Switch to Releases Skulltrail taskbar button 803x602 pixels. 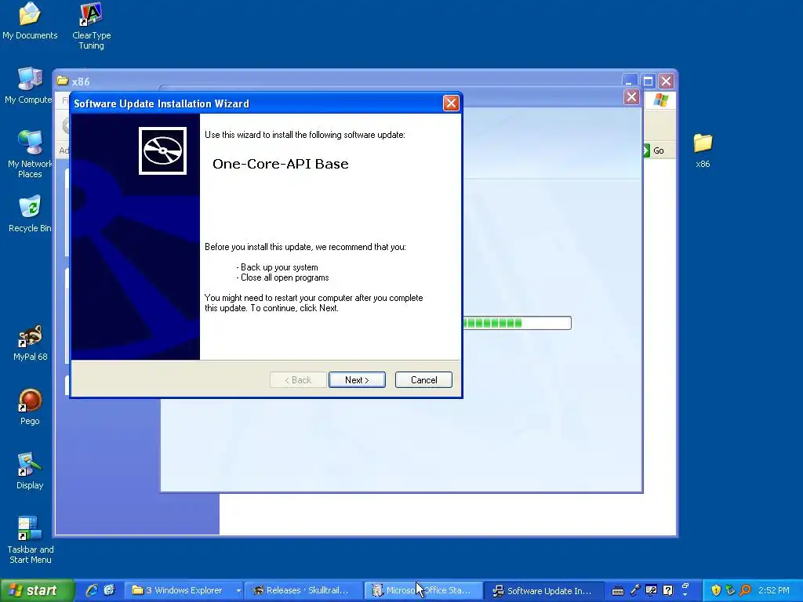click(x=303, y=590)
